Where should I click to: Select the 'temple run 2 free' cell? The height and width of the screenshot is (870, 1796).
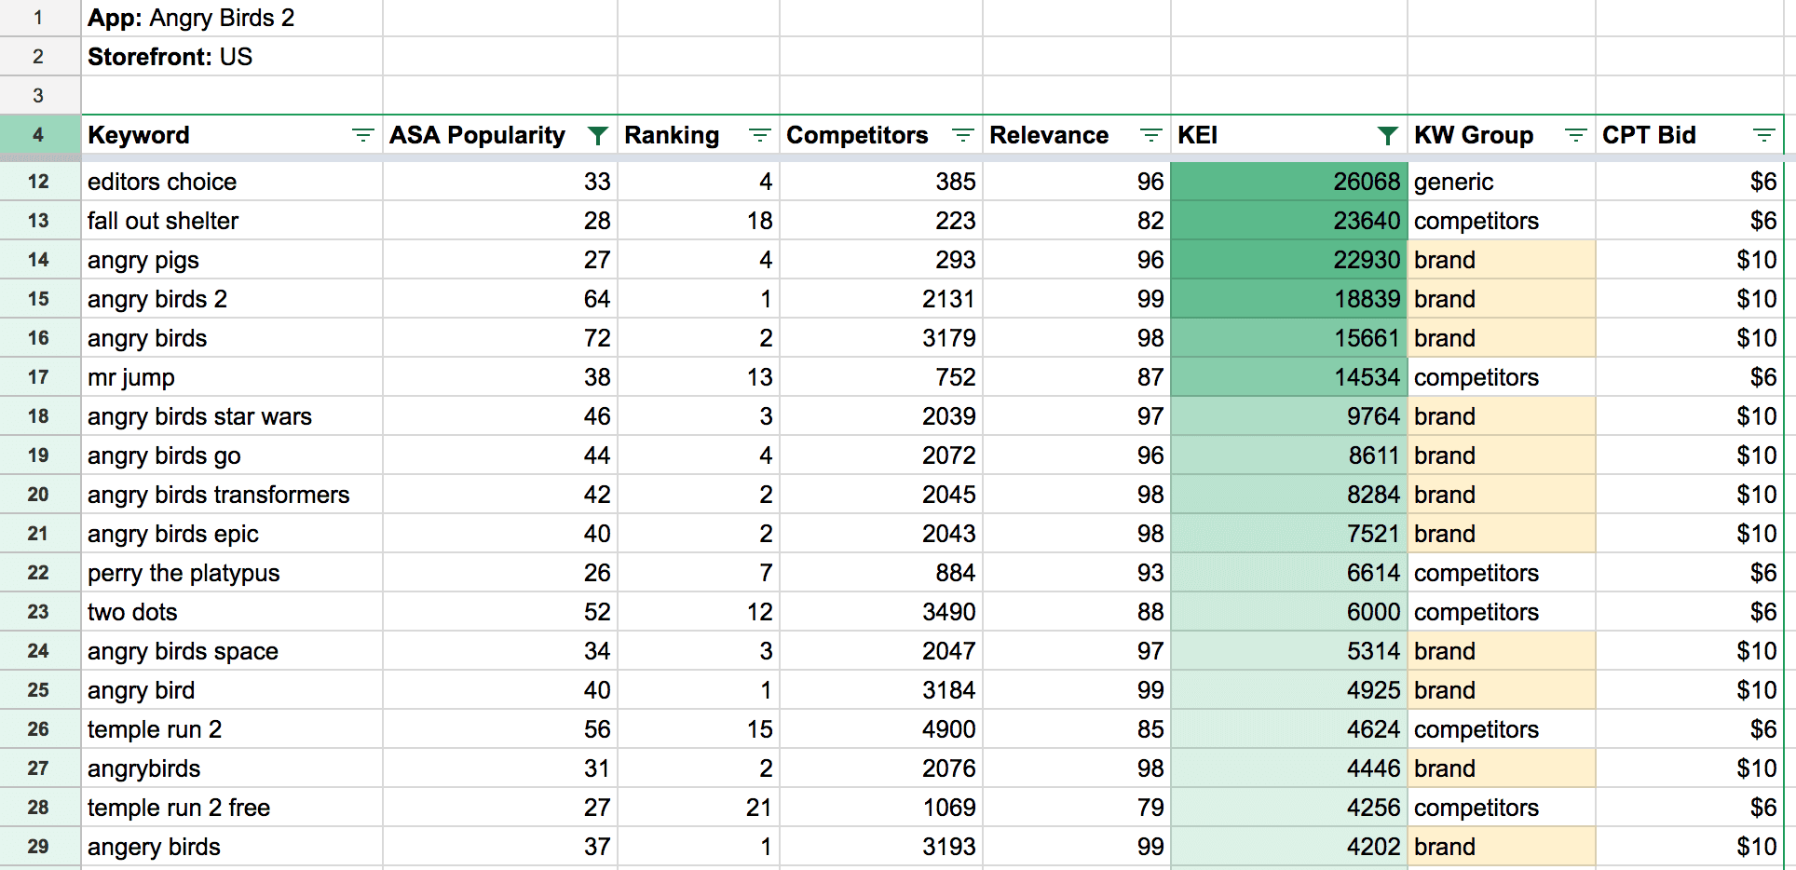click(232, 808)
